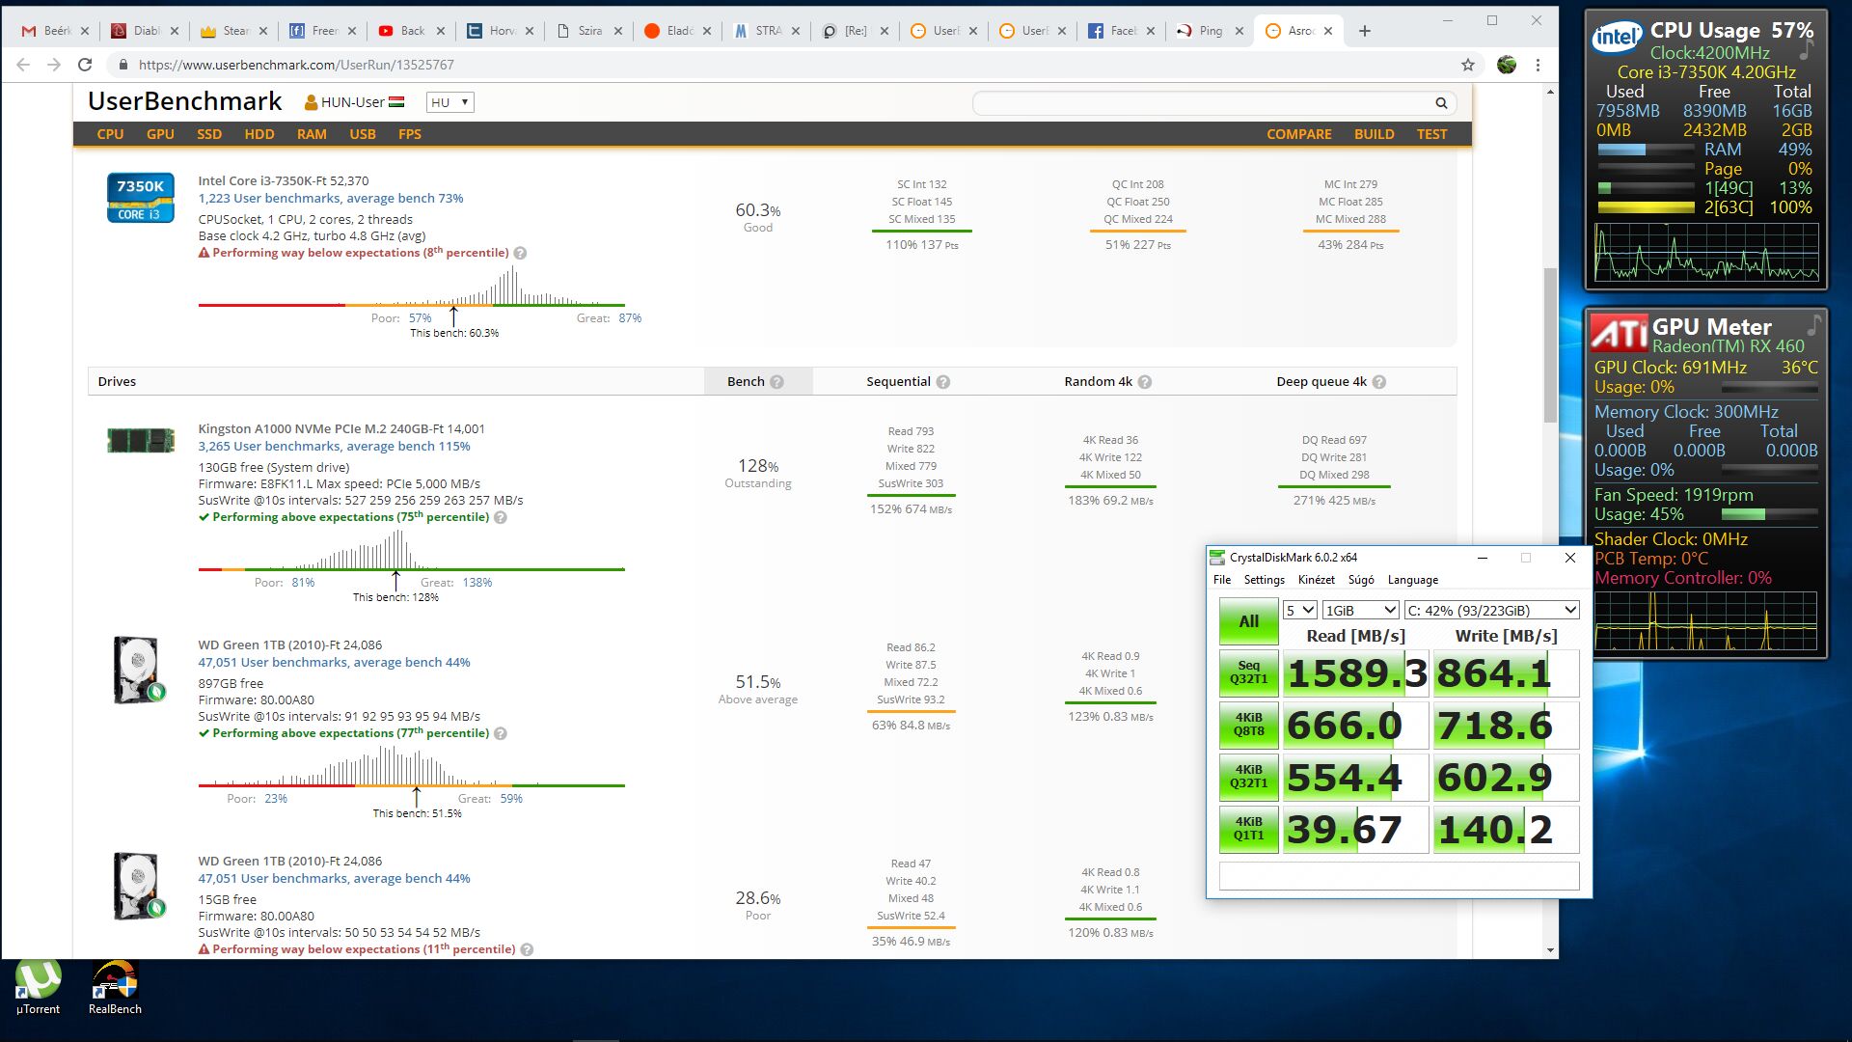Switch to the Steam browser tab
The height and width of the screenshot is (1042, 1852).
tap(226, 31)
